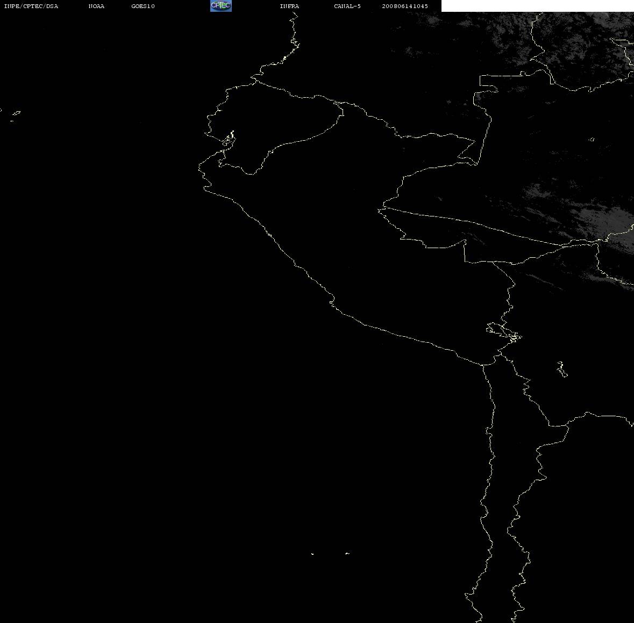Viewport: 634px width, 623px height.
Task: Click the CPTEC logo in header
Action: 221,6
